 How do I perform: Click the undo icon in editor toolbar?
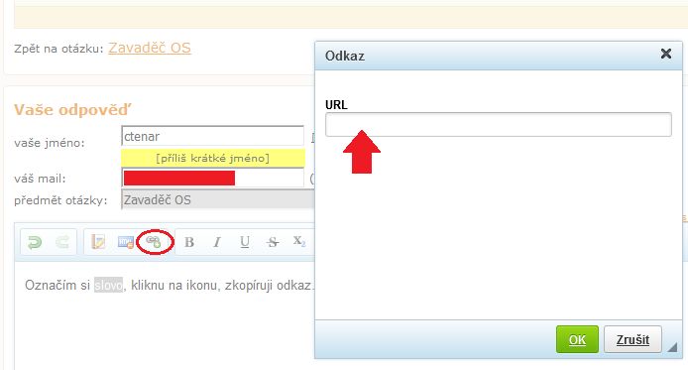[x=35, y=242]
